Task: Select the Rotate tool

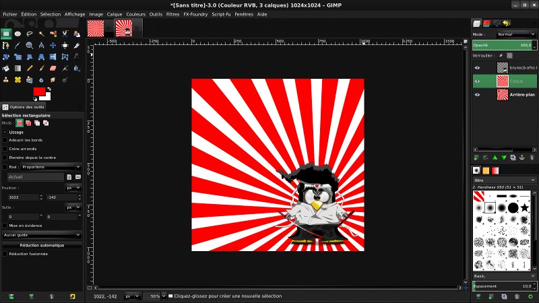Action: [6, 57]
